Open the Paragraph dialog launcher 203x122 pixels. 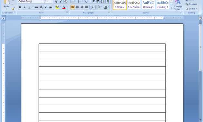[109, 13]
